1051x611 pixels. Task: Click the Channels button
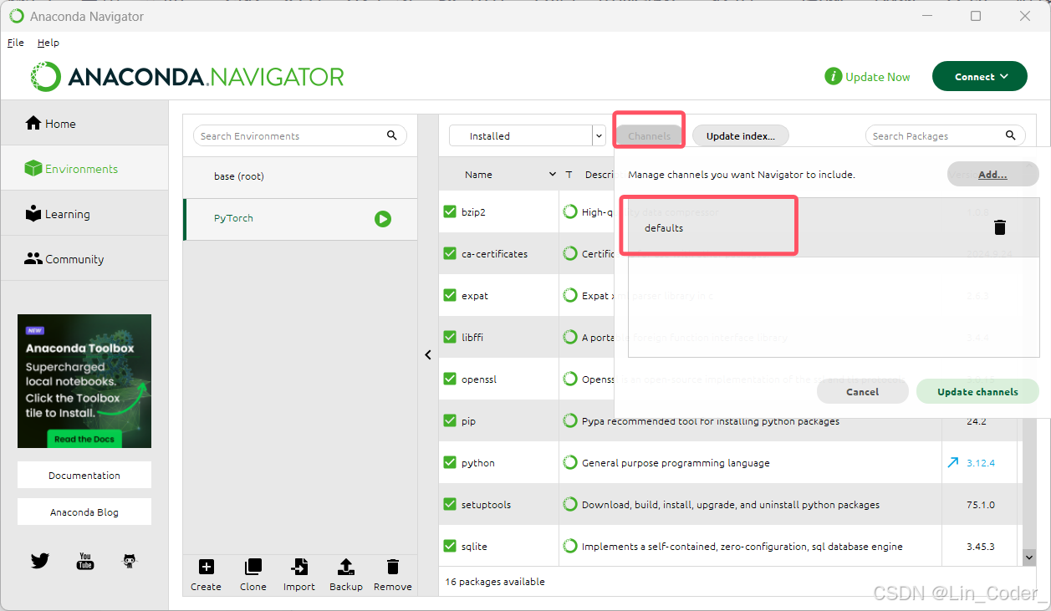click(650, 135)
